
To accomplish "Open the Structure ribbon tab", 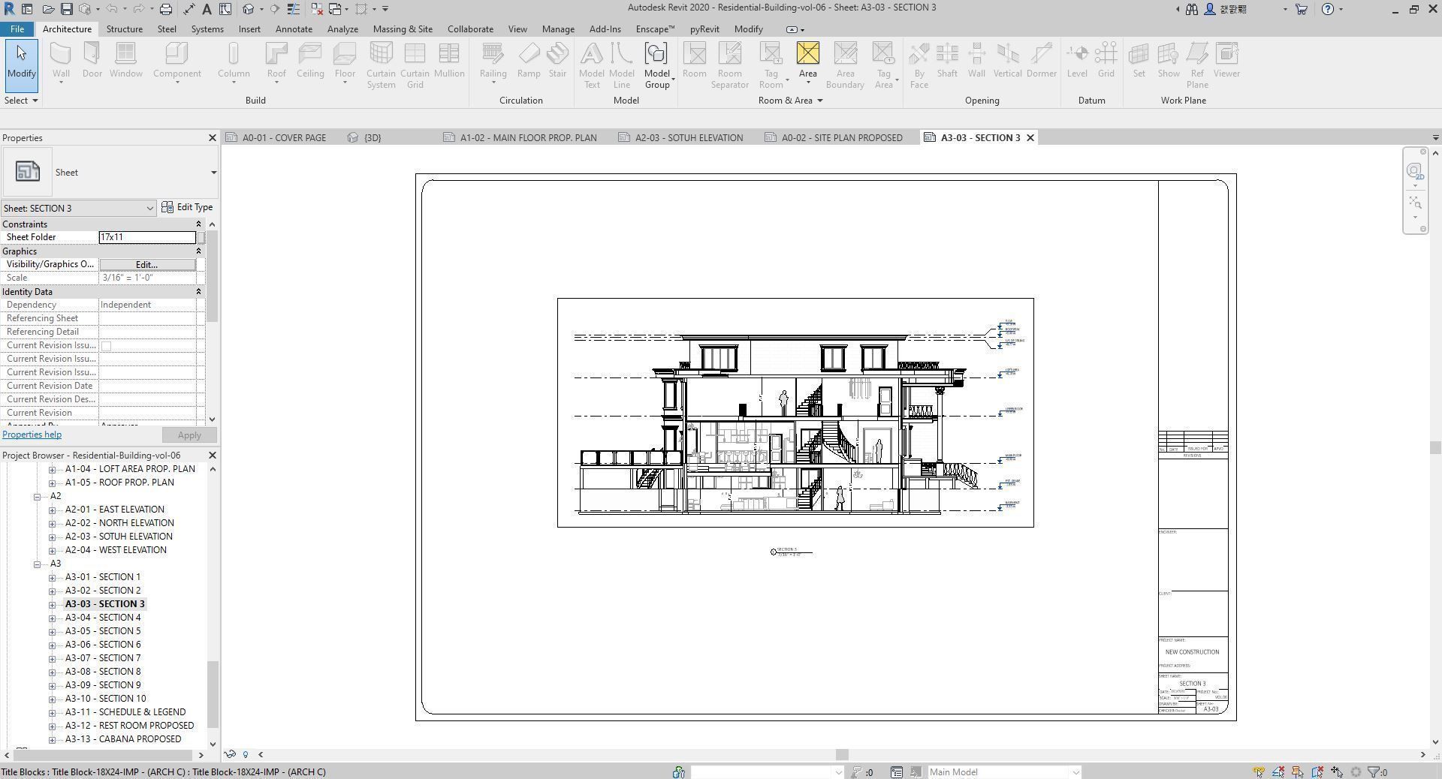I will pos(125,29).
